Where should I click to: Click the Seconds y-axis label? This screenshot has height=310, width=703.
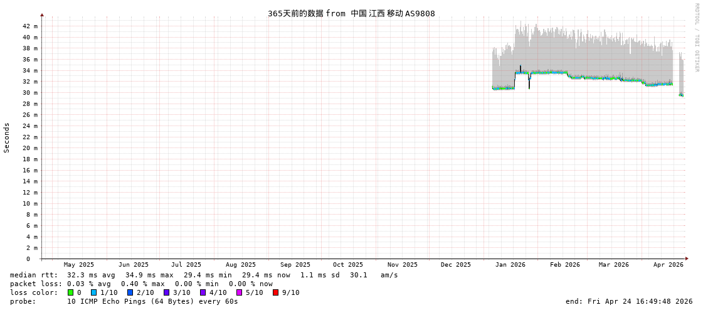coord(7,137)
